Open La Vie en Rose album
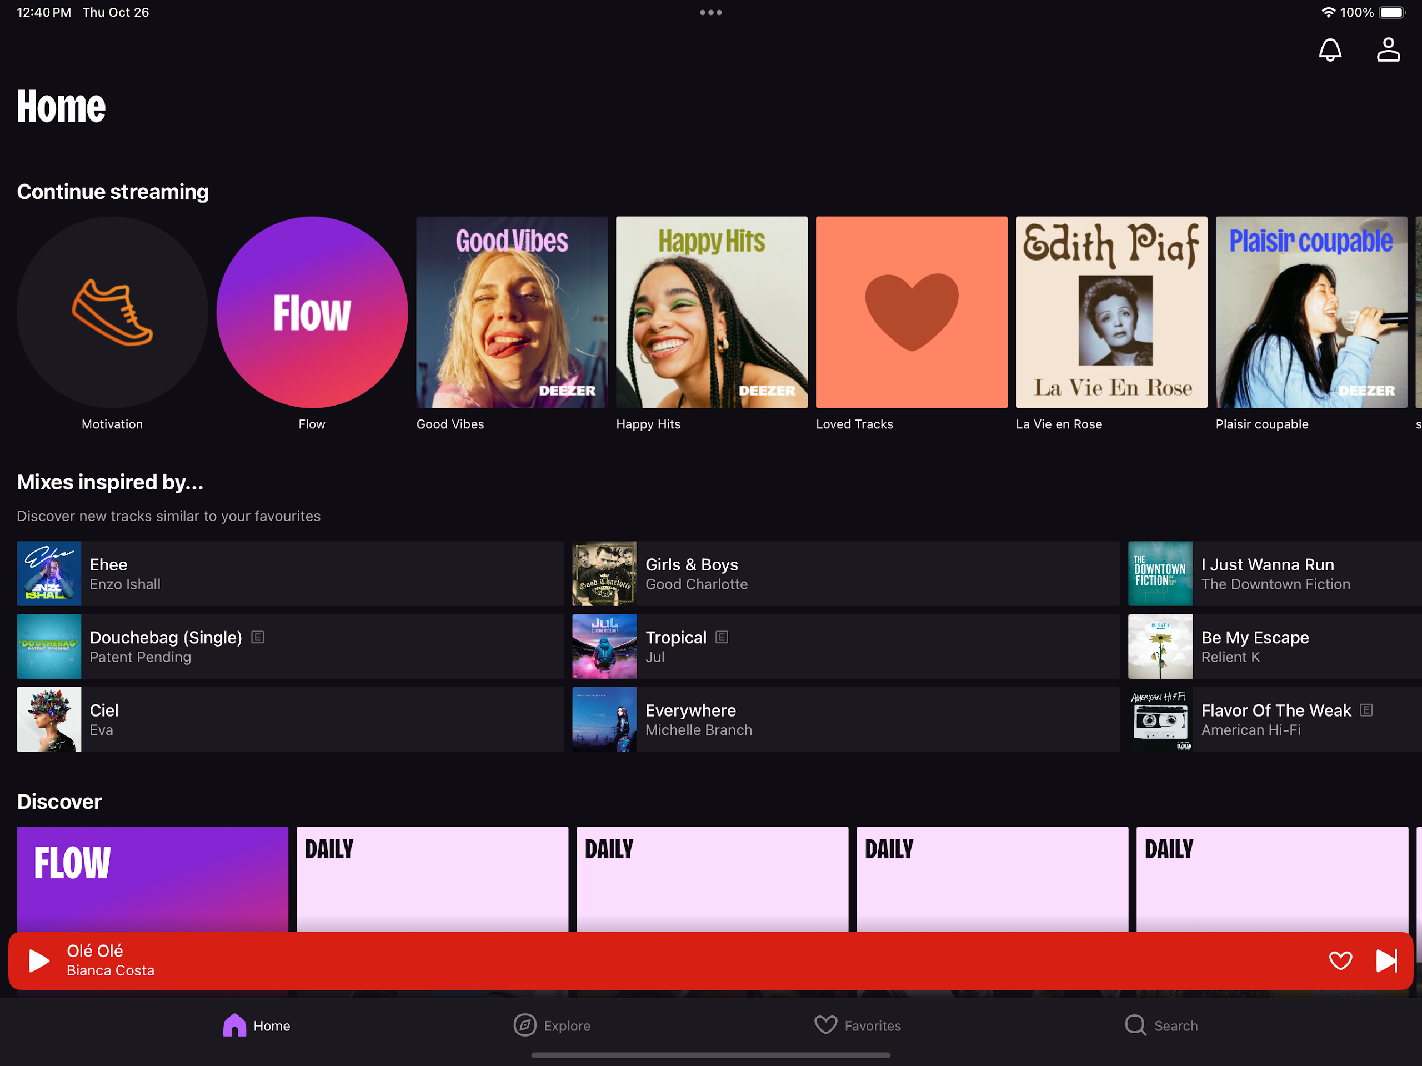 pos(1111,313)
